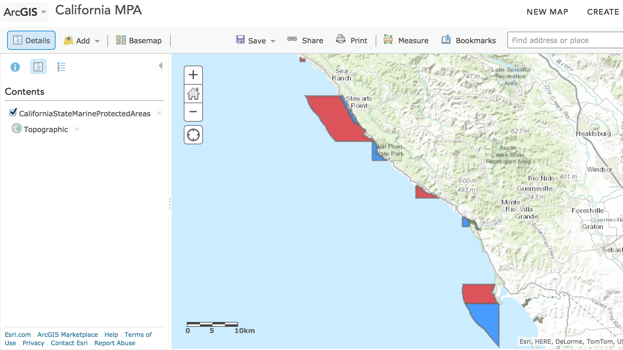Open CaliforniaStateMarineProtectedAreas layer options arrow
This screenshot has height=350, width=623.
[160, 113]
